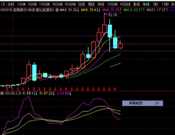This screenshot has width=175, height=135.
Task: Click the 1.34 low price marker
Action: click(9, 86)
